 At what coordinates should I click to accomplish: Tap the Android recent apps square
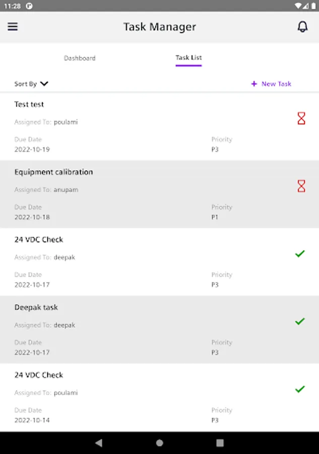(x=220, y=443)
